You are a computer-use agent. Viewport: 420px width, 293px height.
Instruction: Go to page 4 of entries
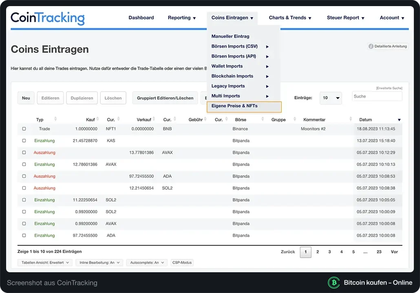(342, 252)
